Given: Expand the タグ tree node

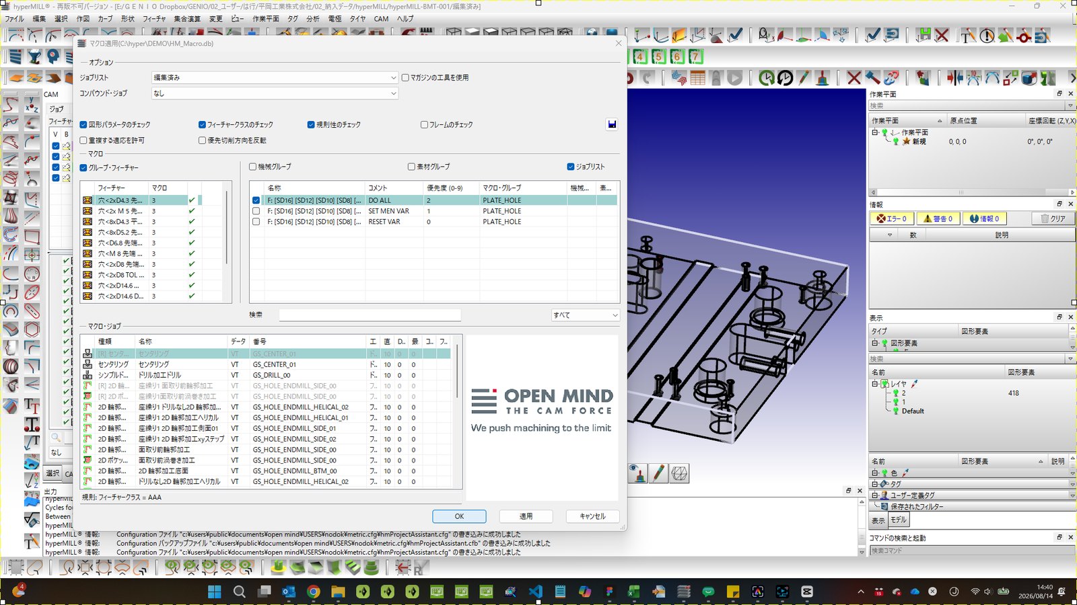Looking at the screenshot, I should tap(874, 484).
